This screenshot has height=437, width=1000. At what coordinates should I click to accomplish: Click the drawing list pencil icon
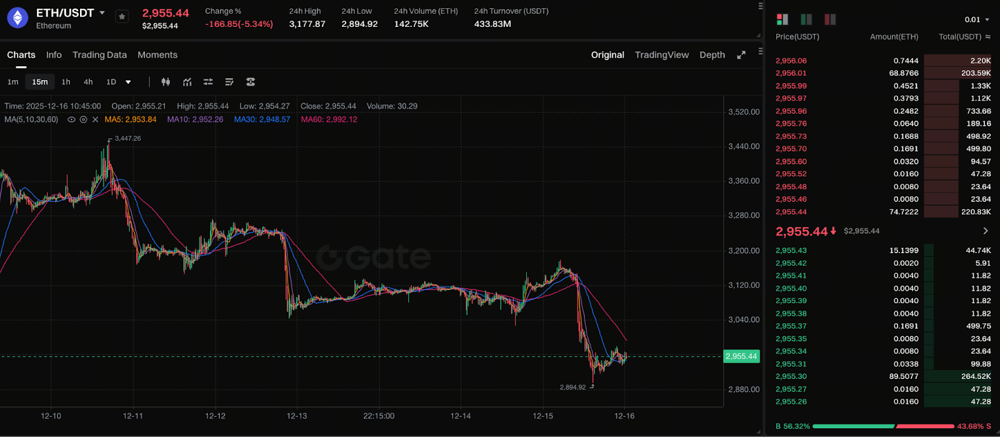pyautogui.click(x=229, y=82)
